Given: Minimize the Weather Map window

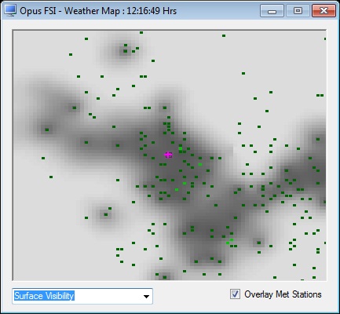Looking at the screenshot, I should tap(272, 11).
